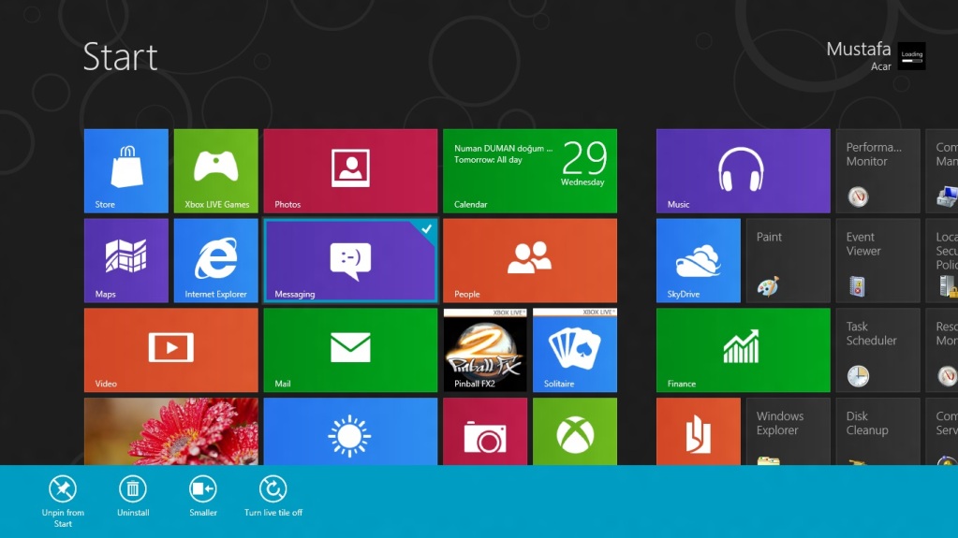Open the green Xbox logo tile
This screenshot has width=958, height=538.
coord(575,431)
